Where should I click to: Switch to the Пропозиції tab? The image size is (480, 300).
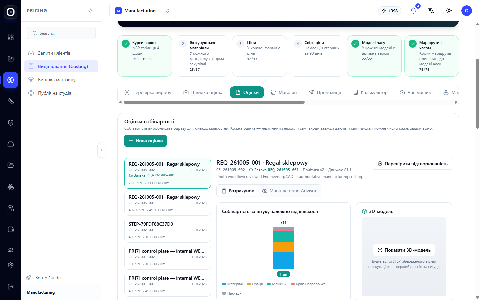325,92
